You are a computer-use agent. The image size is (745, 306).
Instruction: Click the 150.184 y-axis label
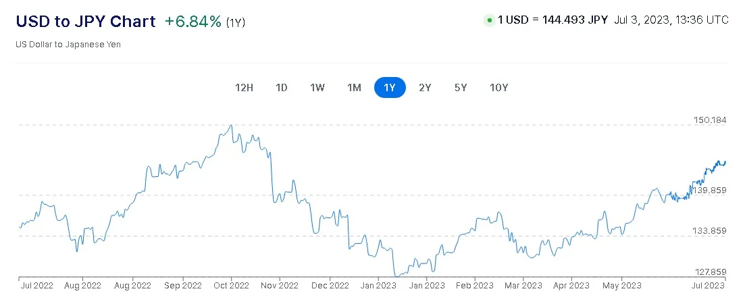point(710,120)
